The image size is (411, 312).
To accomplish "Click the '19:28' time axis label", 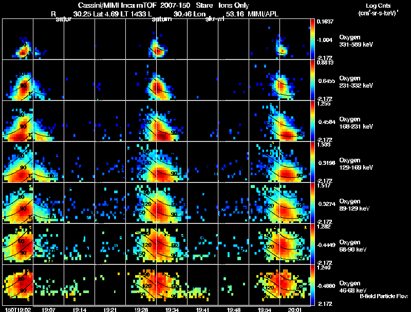I will click(x=141, y=309).
